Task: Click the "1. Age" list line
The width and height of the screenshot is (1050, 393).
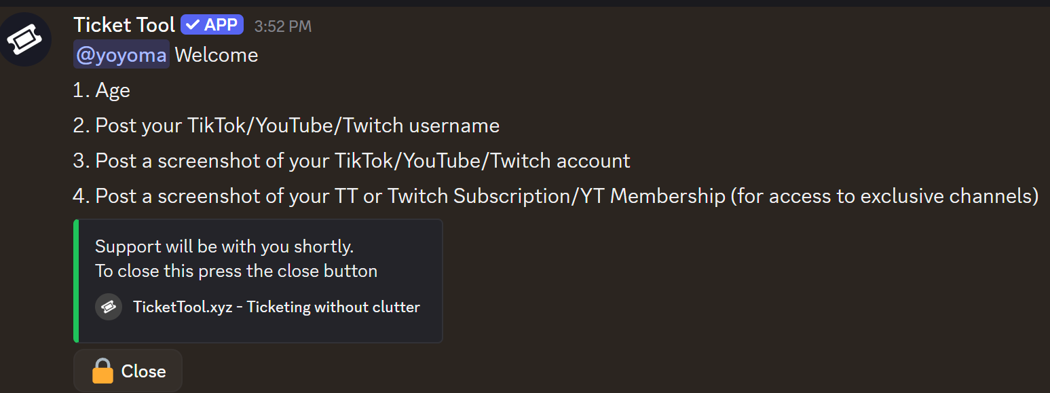Action: (x=102, y=90)
